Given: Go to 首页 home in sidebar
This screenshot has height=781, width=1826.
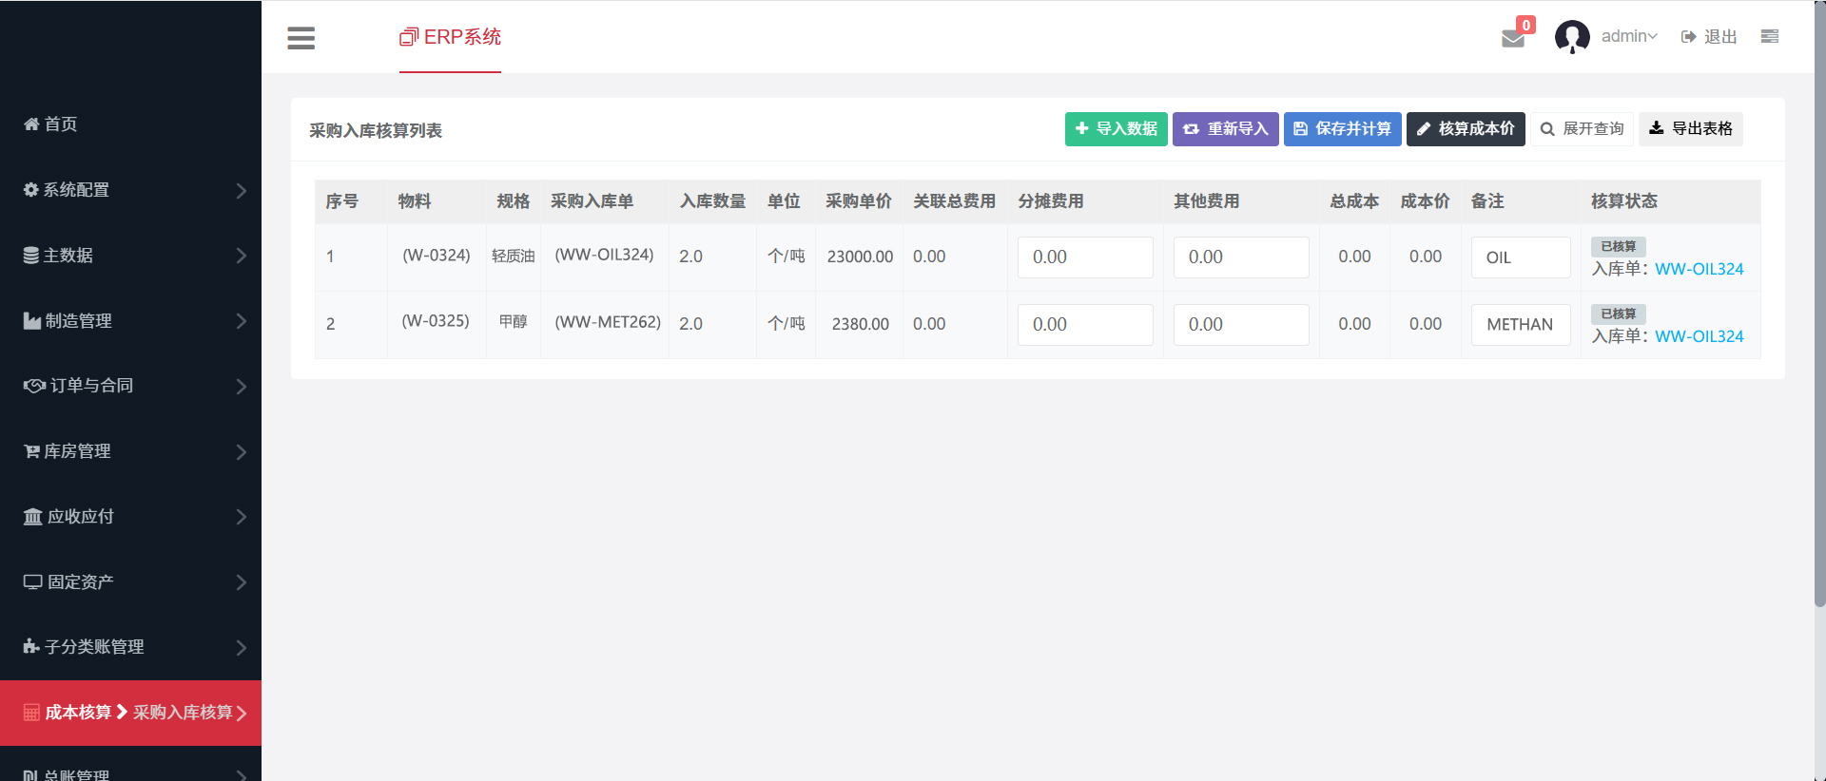Looking at the screenshot, I should click(51, 124).
